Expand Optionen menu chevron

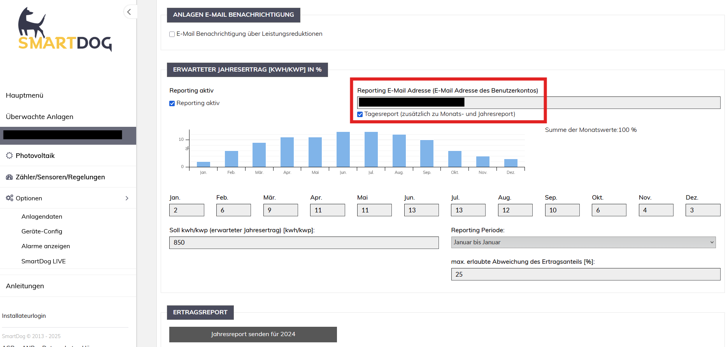[x=127, y=198]
